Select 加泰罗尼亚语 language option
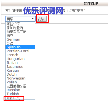 (x=20, y=32)
